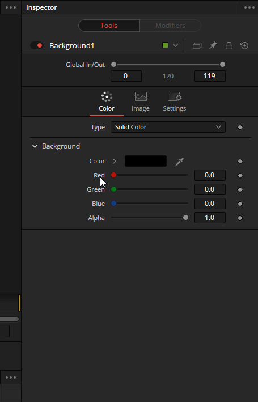The image size is (258, 402).
Task: Lock the Background1 tool
Action: 229,45
